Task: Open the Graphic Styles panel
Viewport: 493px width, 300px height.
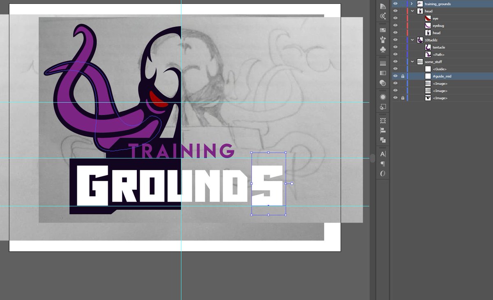Action: pyautogui.click(x=383, y=107)
